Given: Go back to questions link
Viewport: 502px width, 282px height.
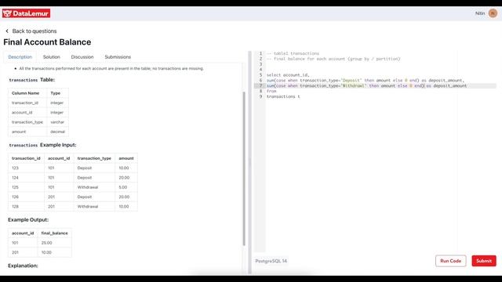Looking at the screenshot, I should click(35, 31).
